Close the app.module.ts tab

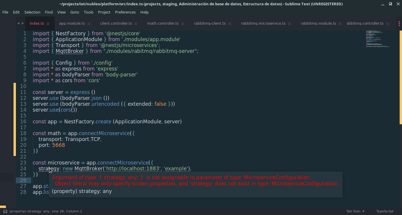point(89,24)
